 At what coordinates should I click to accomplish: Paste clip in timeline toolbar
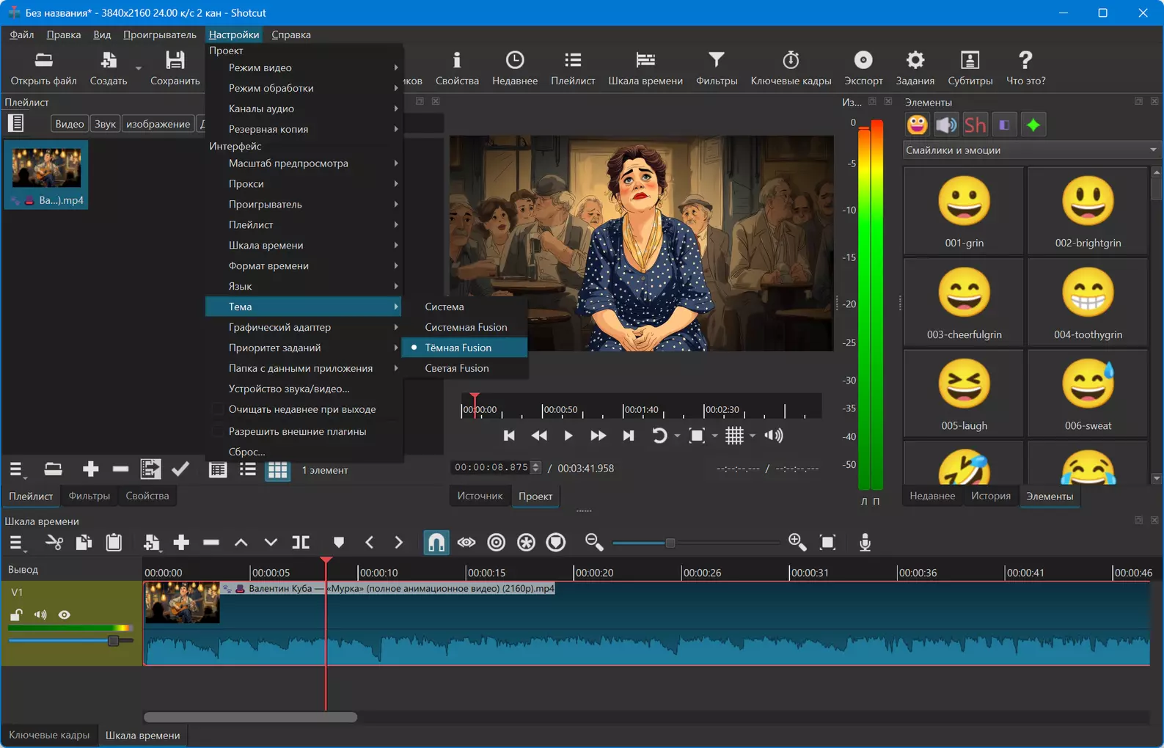click(x=114, y=543)
